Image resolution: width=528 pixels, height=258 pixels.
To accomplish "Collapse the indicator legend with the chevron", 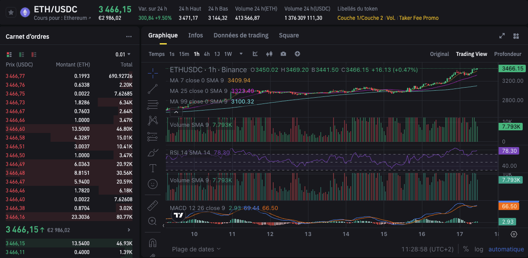I will pos(175,112).
